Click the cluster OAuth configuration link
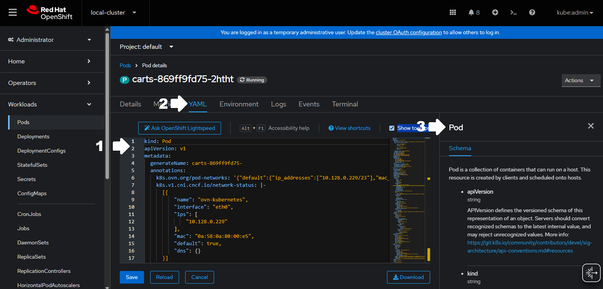This screenshot has width=603, height=289. point(409,32)
